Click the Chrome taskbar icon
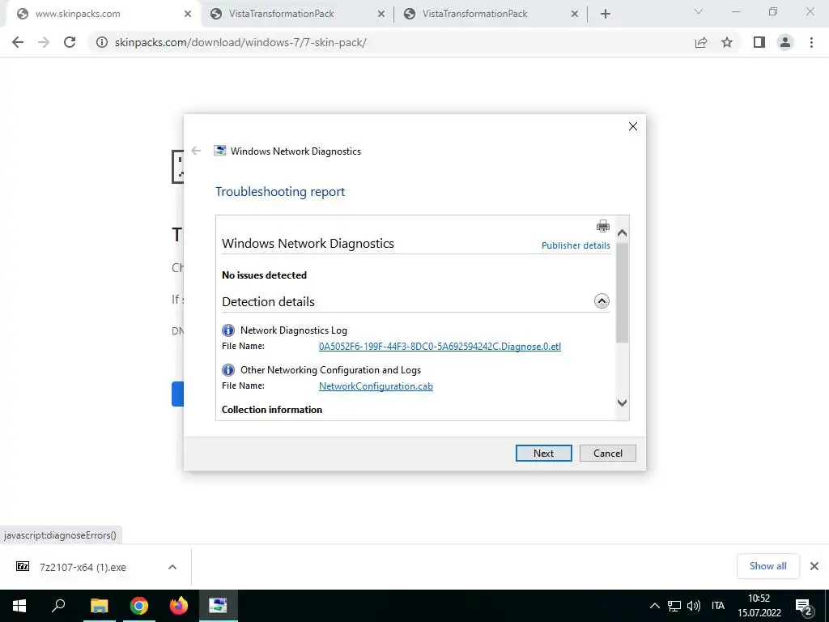 [x=139, y=606]
